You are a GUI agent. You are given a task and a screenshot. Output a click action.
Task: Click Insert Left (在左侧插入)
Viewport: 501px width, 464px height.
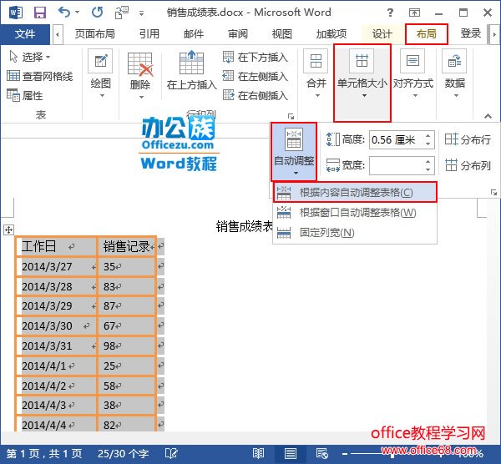pyautogui.click(x=256, y=76)
